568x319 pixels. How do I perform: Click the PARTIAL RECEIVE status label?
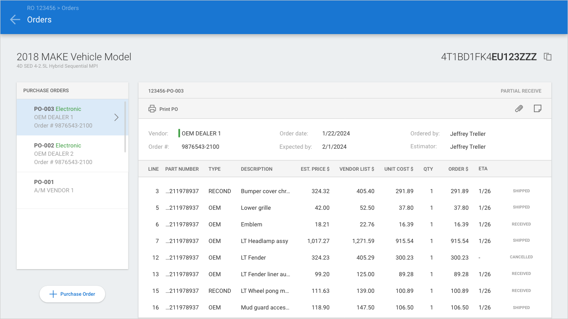(x=521, y=91)
